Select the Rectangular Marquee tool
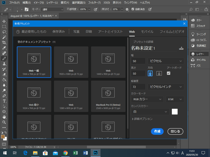The image size is (210, 157). 4,27
